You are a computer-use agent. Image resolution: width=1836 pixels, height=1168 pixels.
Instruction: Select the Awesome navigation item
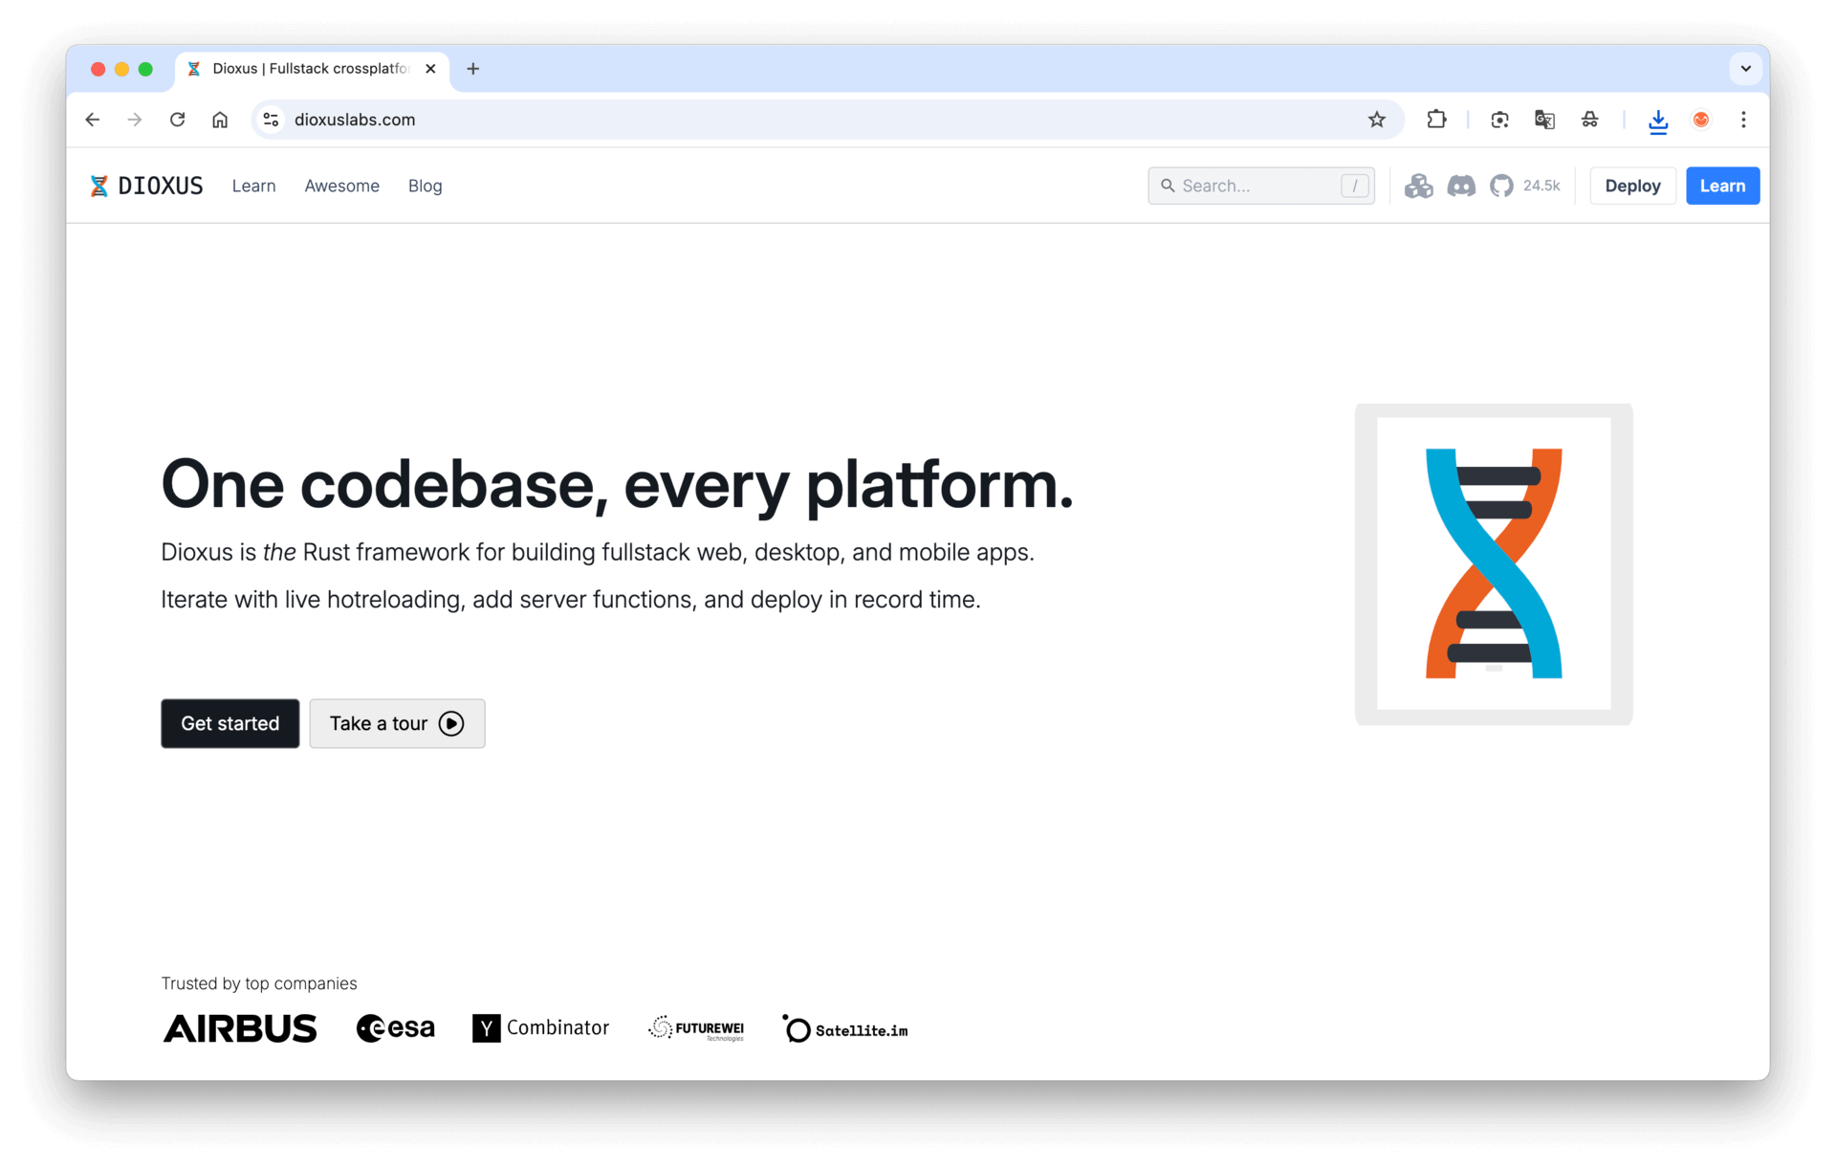click(x=341, y=186)
